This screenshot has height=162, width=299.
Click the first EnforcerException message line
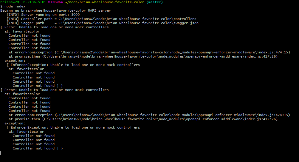point(73,65)
